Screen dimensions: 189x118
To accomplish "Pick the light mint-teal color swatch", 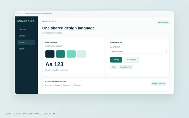I will click(x=71, y=54).
